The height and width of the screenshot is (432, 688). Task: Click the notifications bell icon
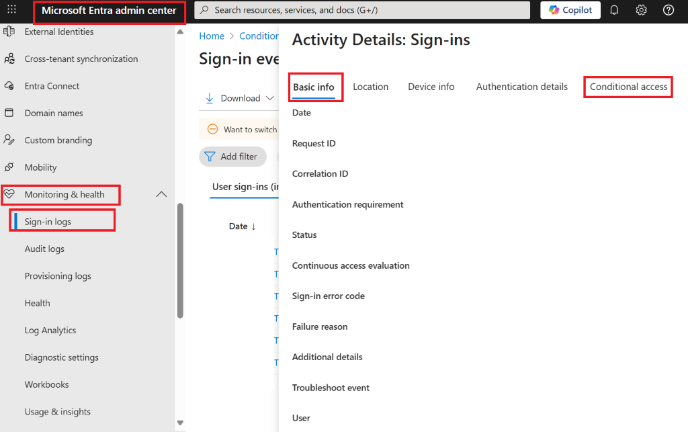613,10
